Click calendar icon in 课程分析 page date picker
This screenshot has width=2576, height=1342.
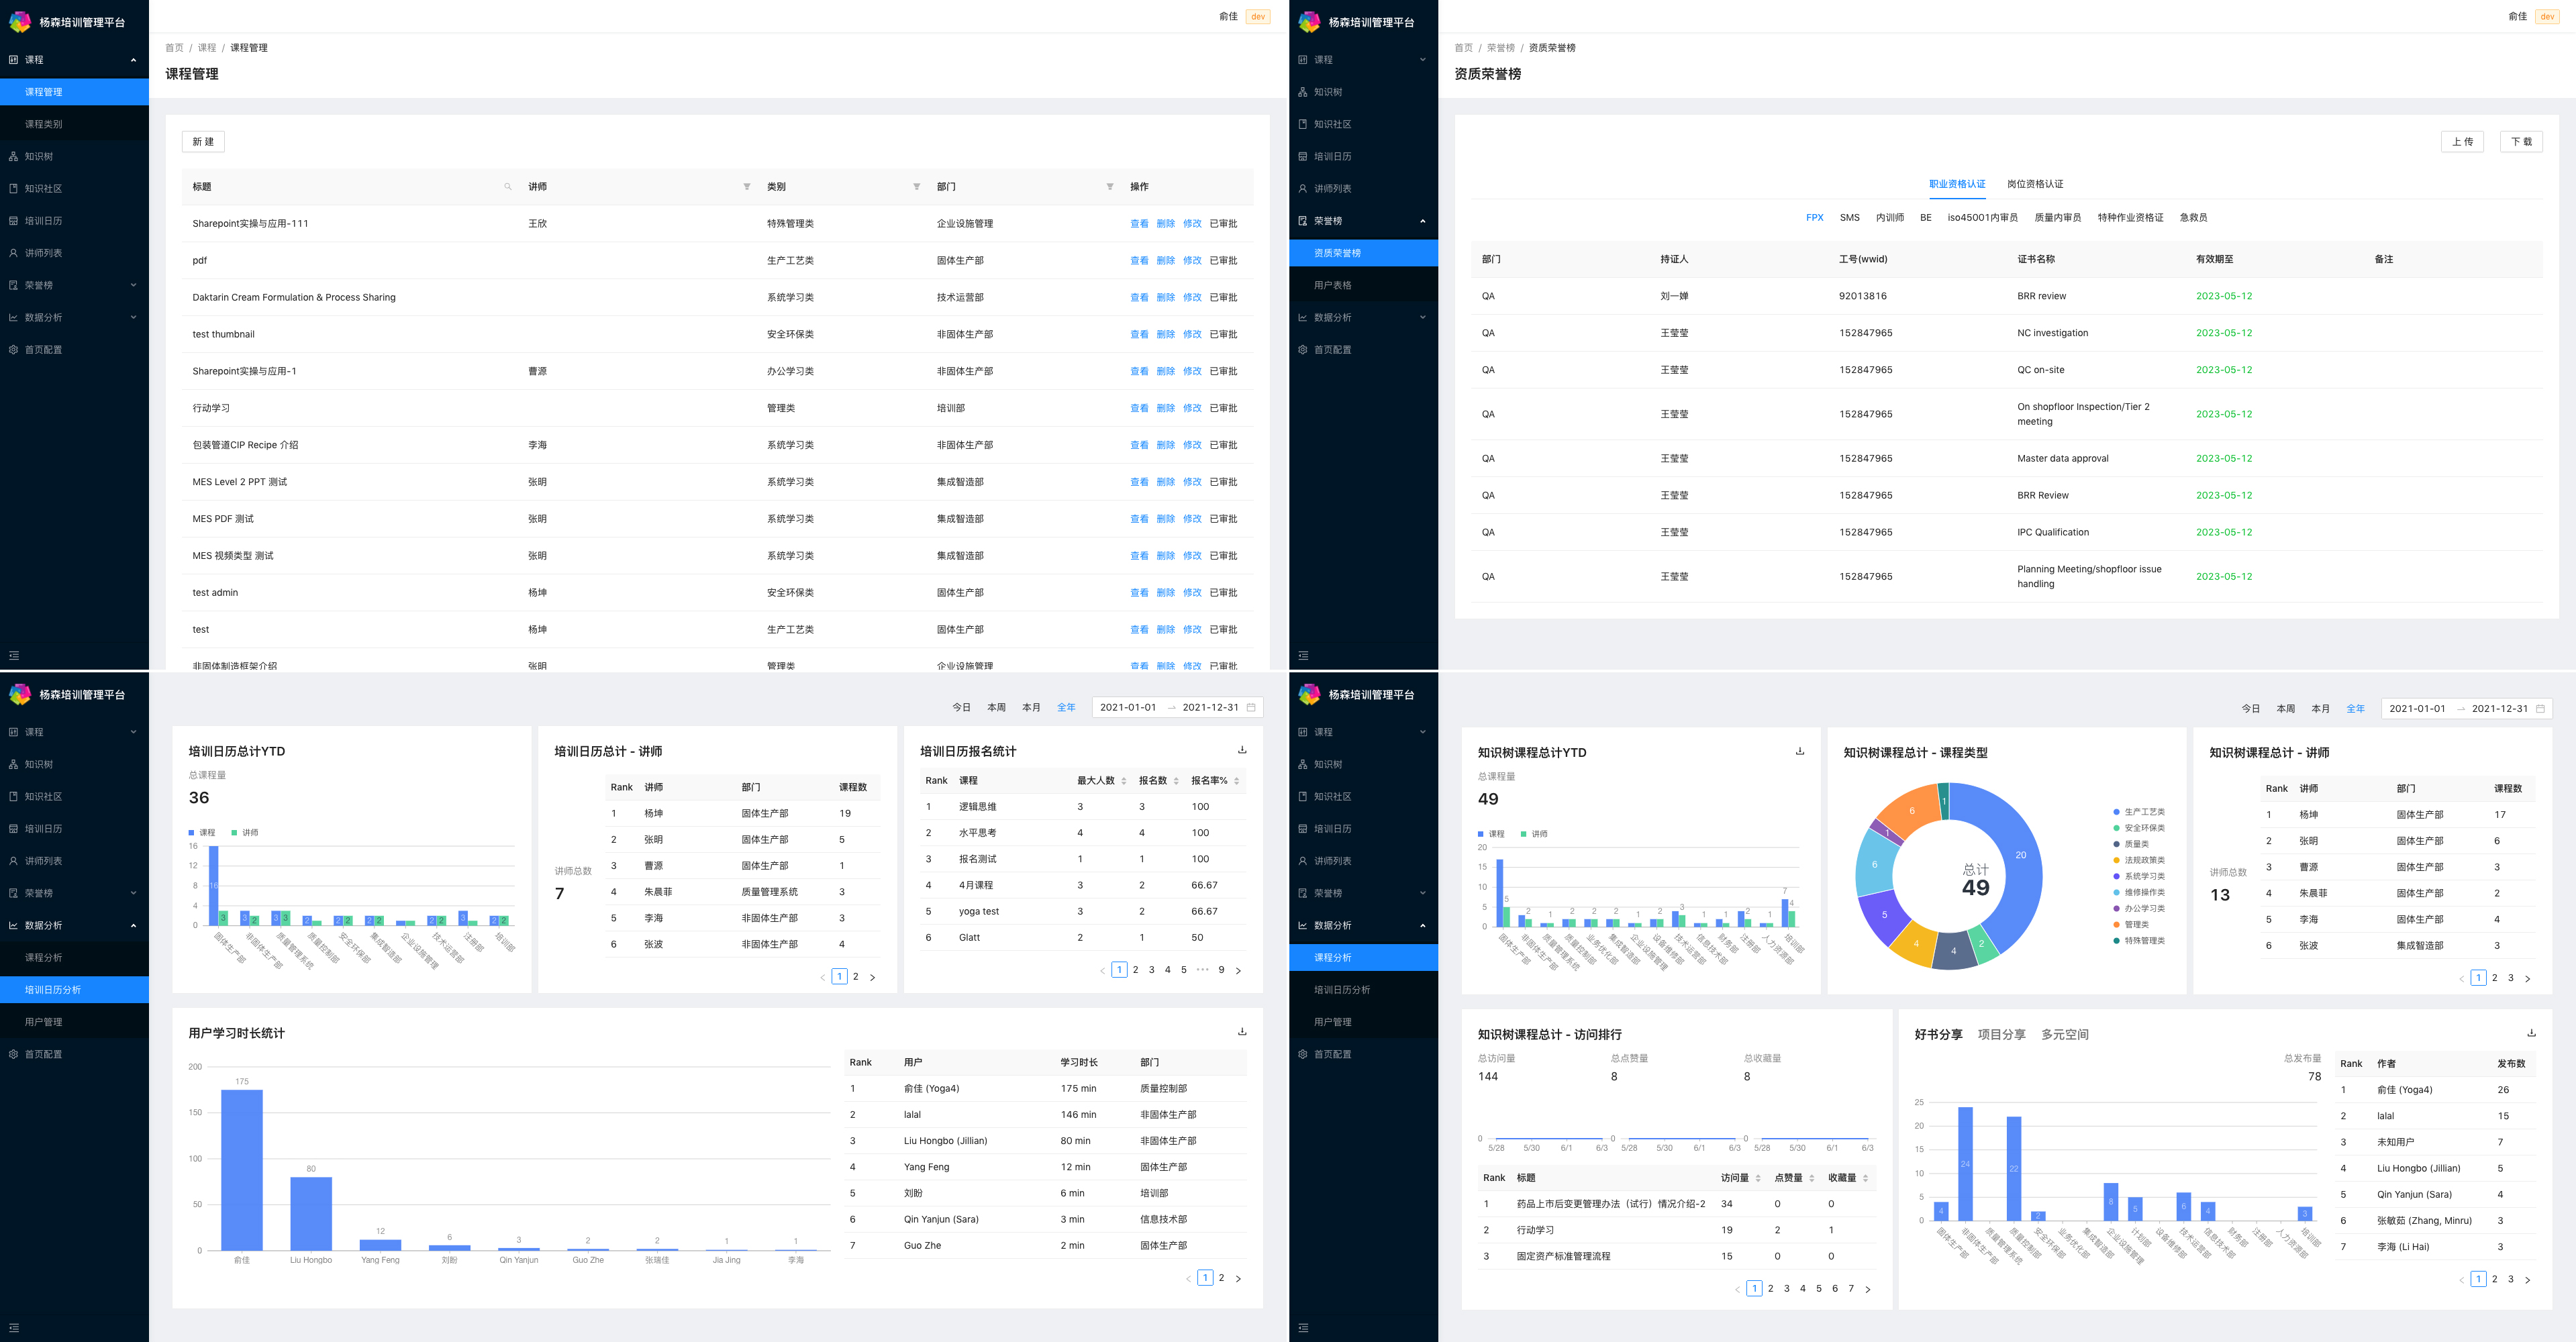click(2540, 708)
